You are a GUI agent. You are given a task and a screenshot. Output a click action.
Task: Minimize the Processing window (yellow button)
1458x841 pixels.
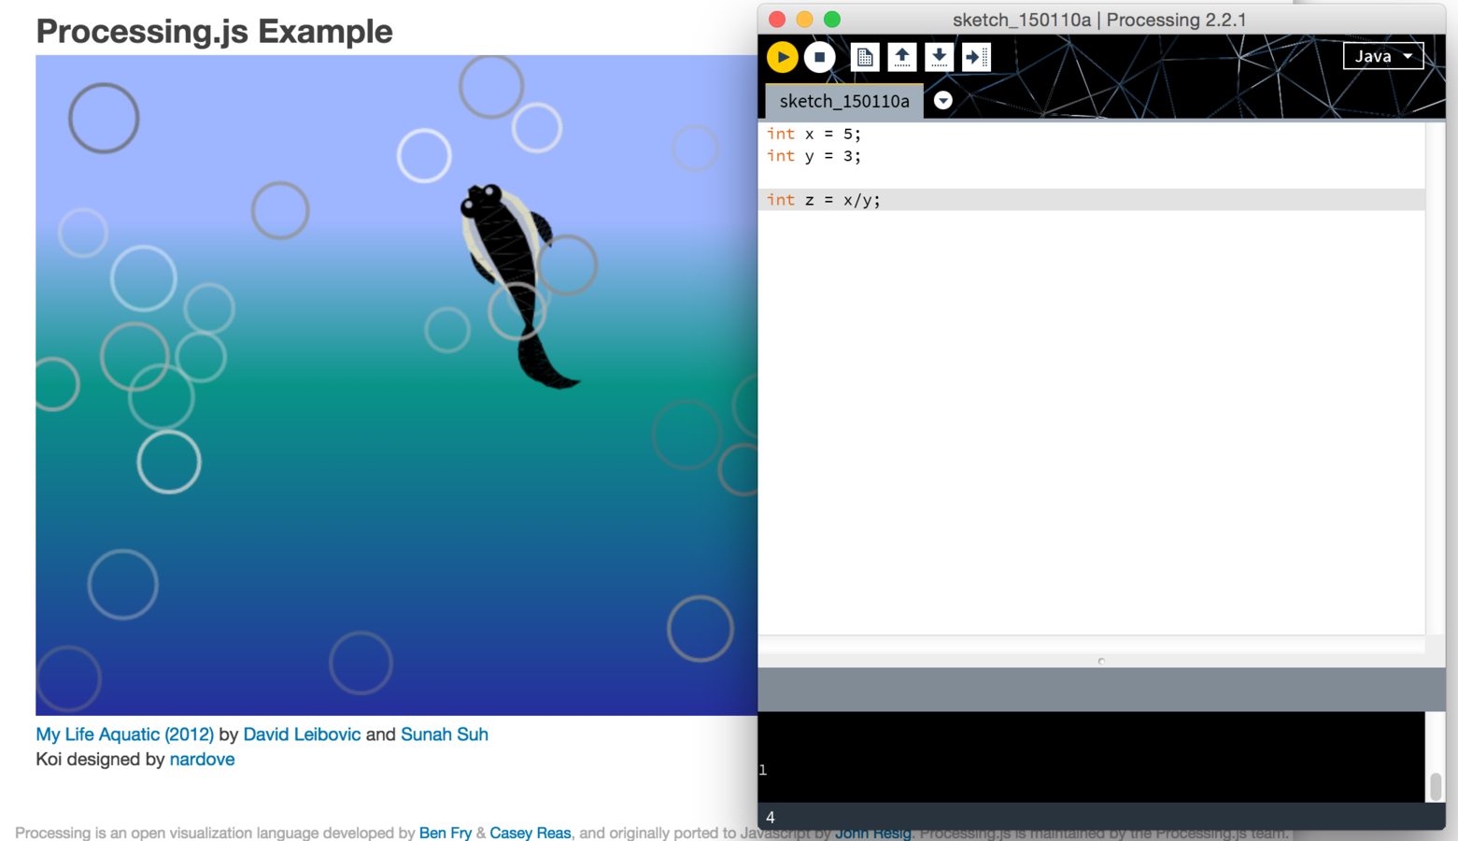[804, 19]
